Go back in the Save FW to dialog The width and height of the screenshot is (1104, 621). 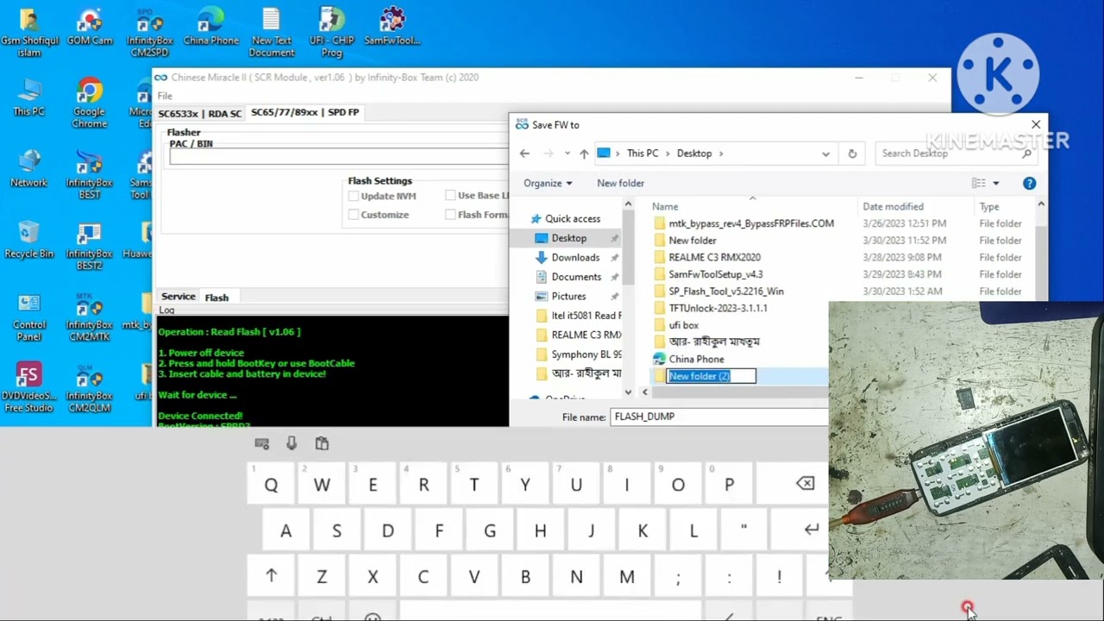coord(524,154)
